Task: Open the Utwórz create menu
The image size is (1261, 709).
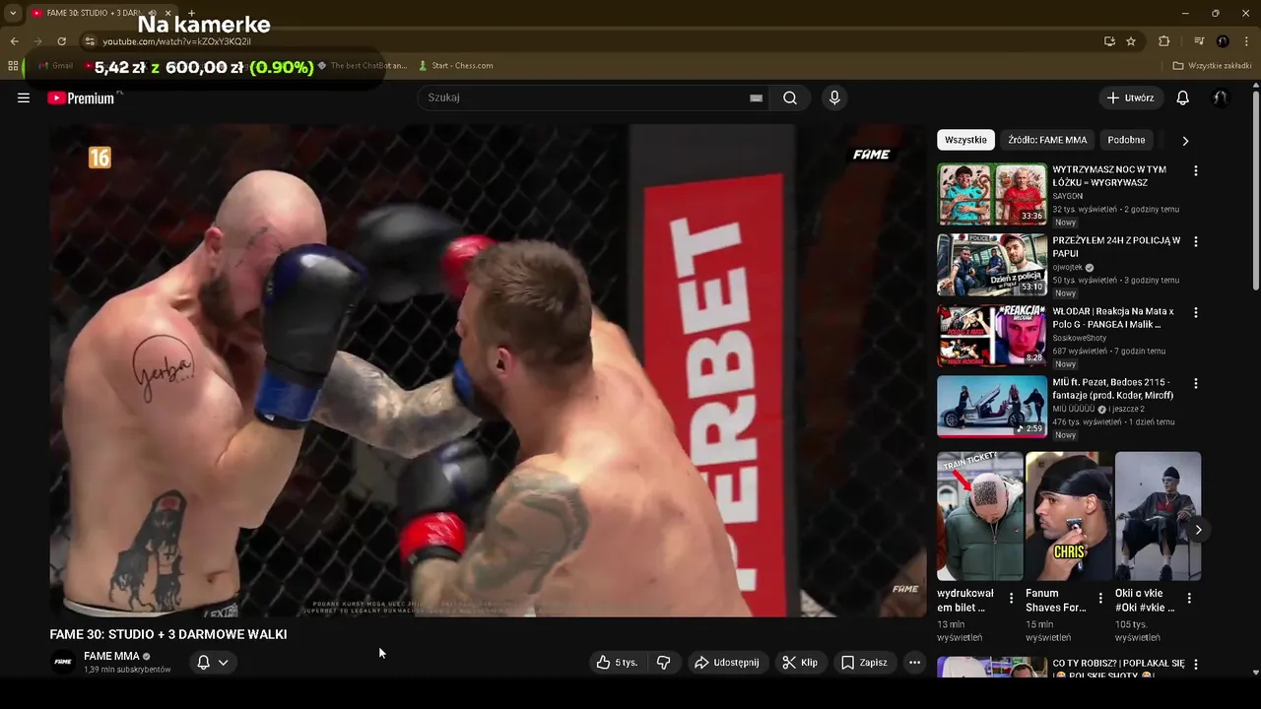Action: click(1130, 97)
